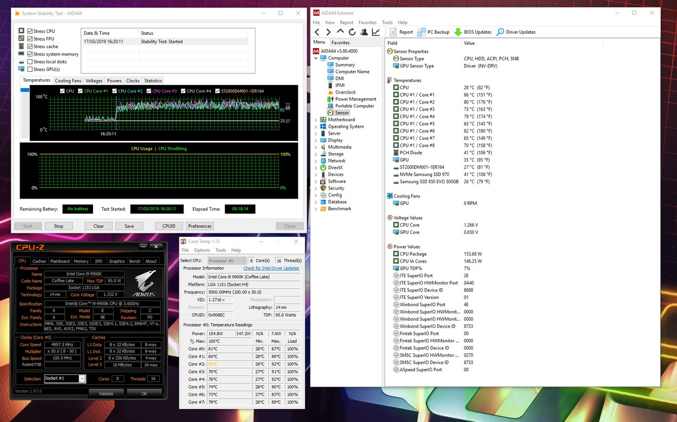The height and width of the screenshot is (422, 677).
Task: Open the Statistics tab
Action: pos(153,81)
